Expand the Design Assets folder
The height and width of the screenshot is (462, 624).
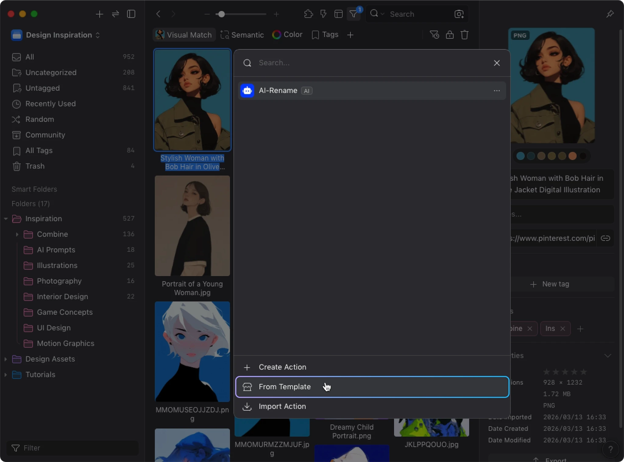pos(6,359)
